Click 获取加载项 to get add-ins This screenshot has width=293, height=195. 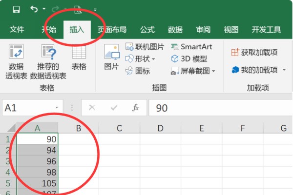tap(254, 53)
